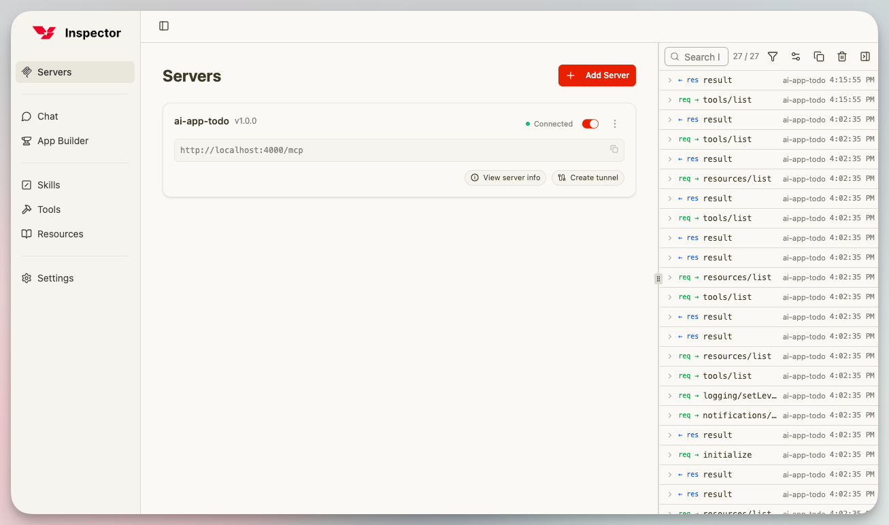Click the Servers page heading
The image size is (889, 525).
coord(192,76)
